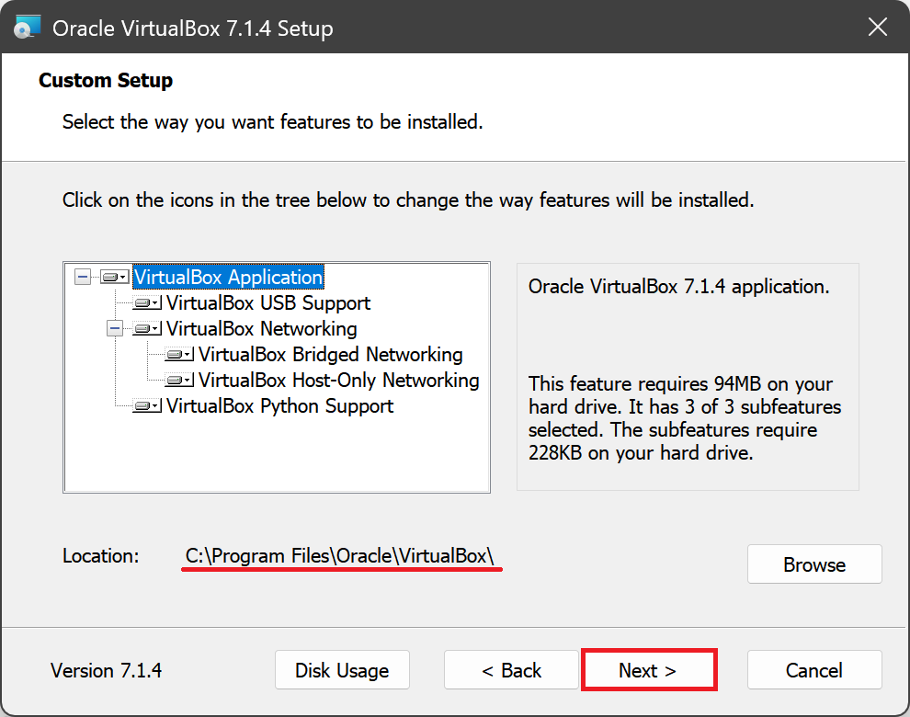Select VirtualBox Host-Only Networking feature
Viewport: 910px width, 717px height.
tap(339, 381)
